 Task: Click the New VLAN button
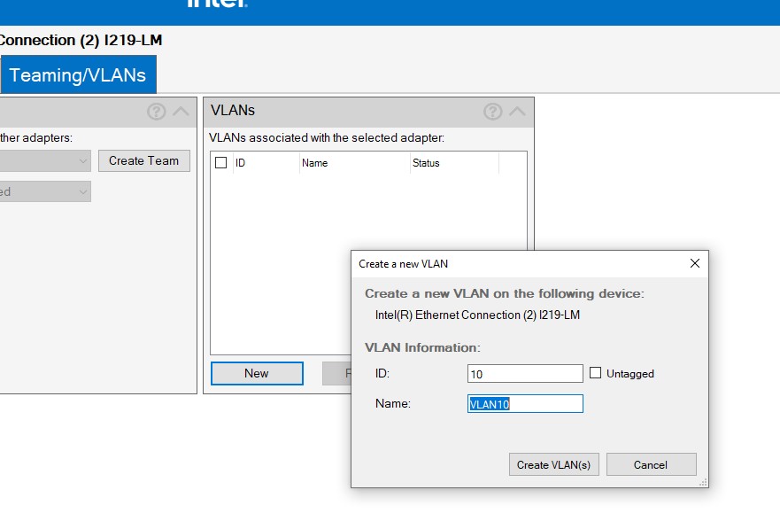point(257,373)
